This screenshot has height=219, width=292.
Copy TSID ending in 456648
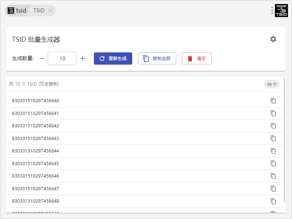[x=273, y=201]
